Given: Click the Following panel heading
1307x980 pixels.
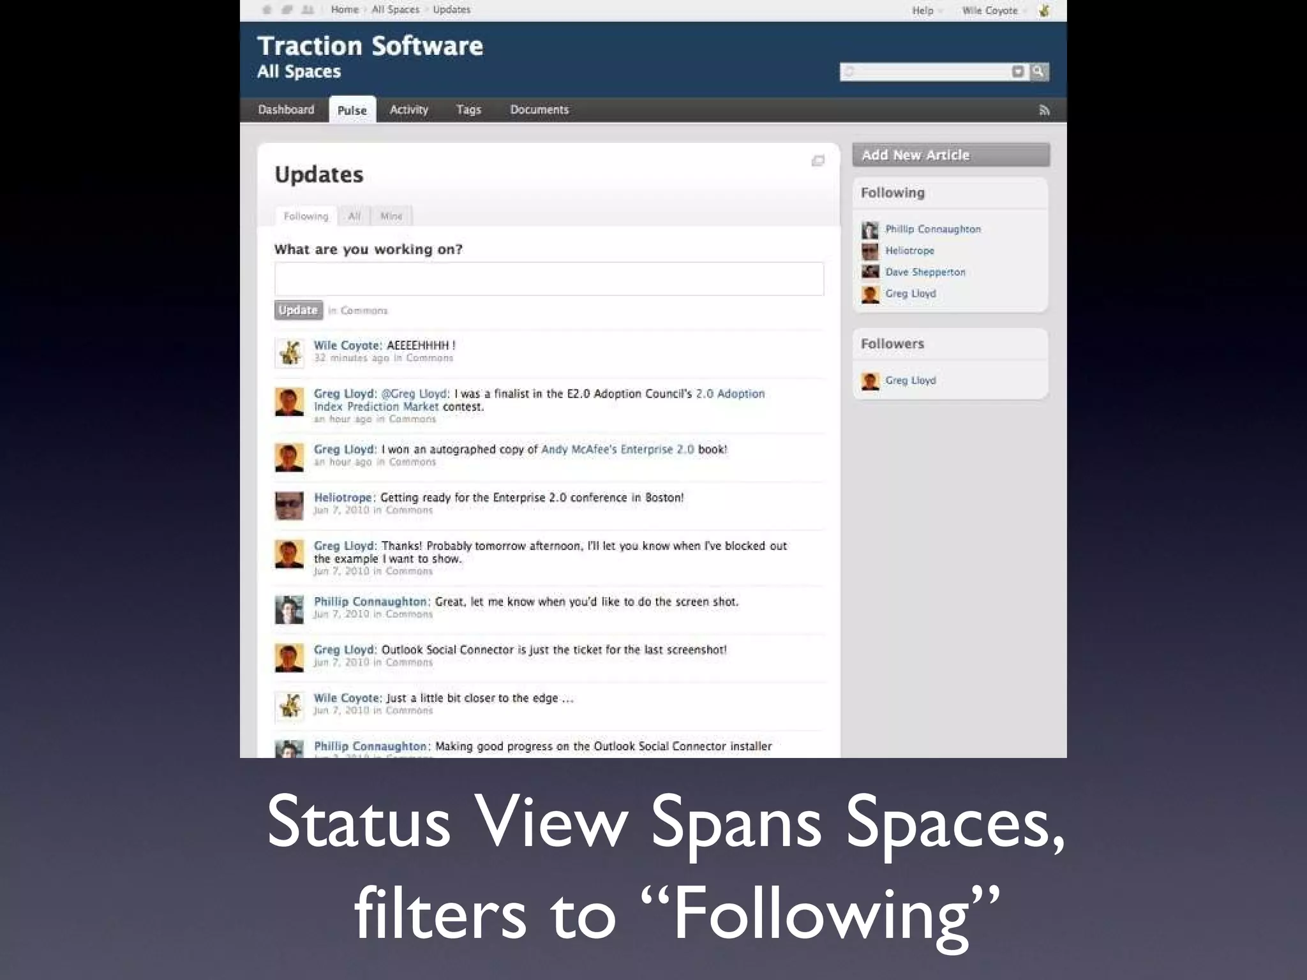Looking at the screenshot, I should [x=893, y=193].
